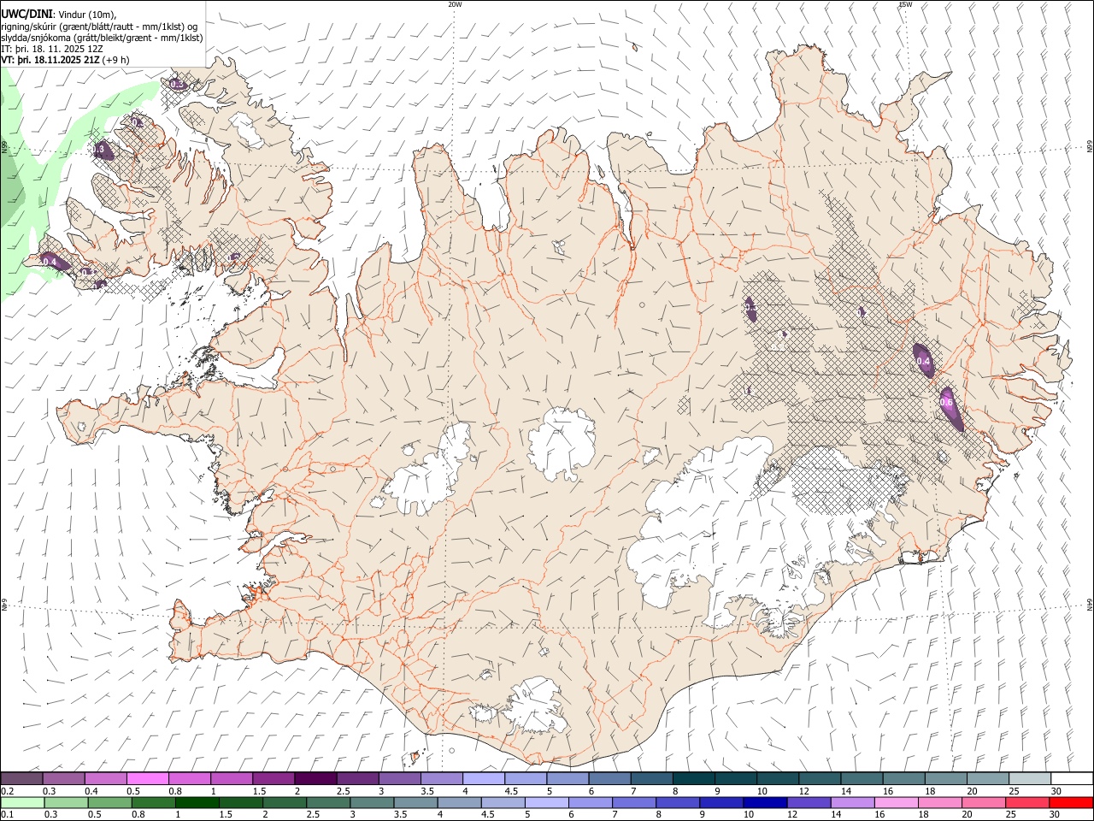Pick bottom-row swatch between 2.5 and 3

click(x=329, y=802)
